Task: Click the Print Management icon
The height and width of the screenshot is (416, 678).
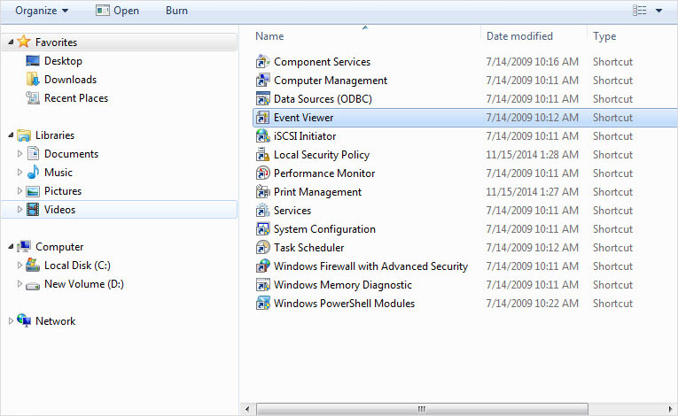Action: point(262,192)
